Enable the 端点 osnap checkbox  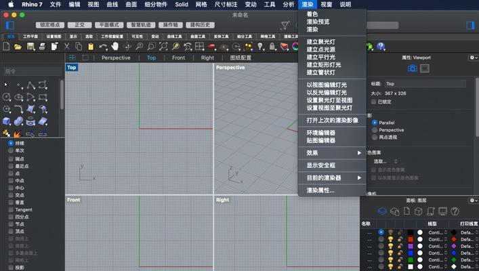[11, 159]
